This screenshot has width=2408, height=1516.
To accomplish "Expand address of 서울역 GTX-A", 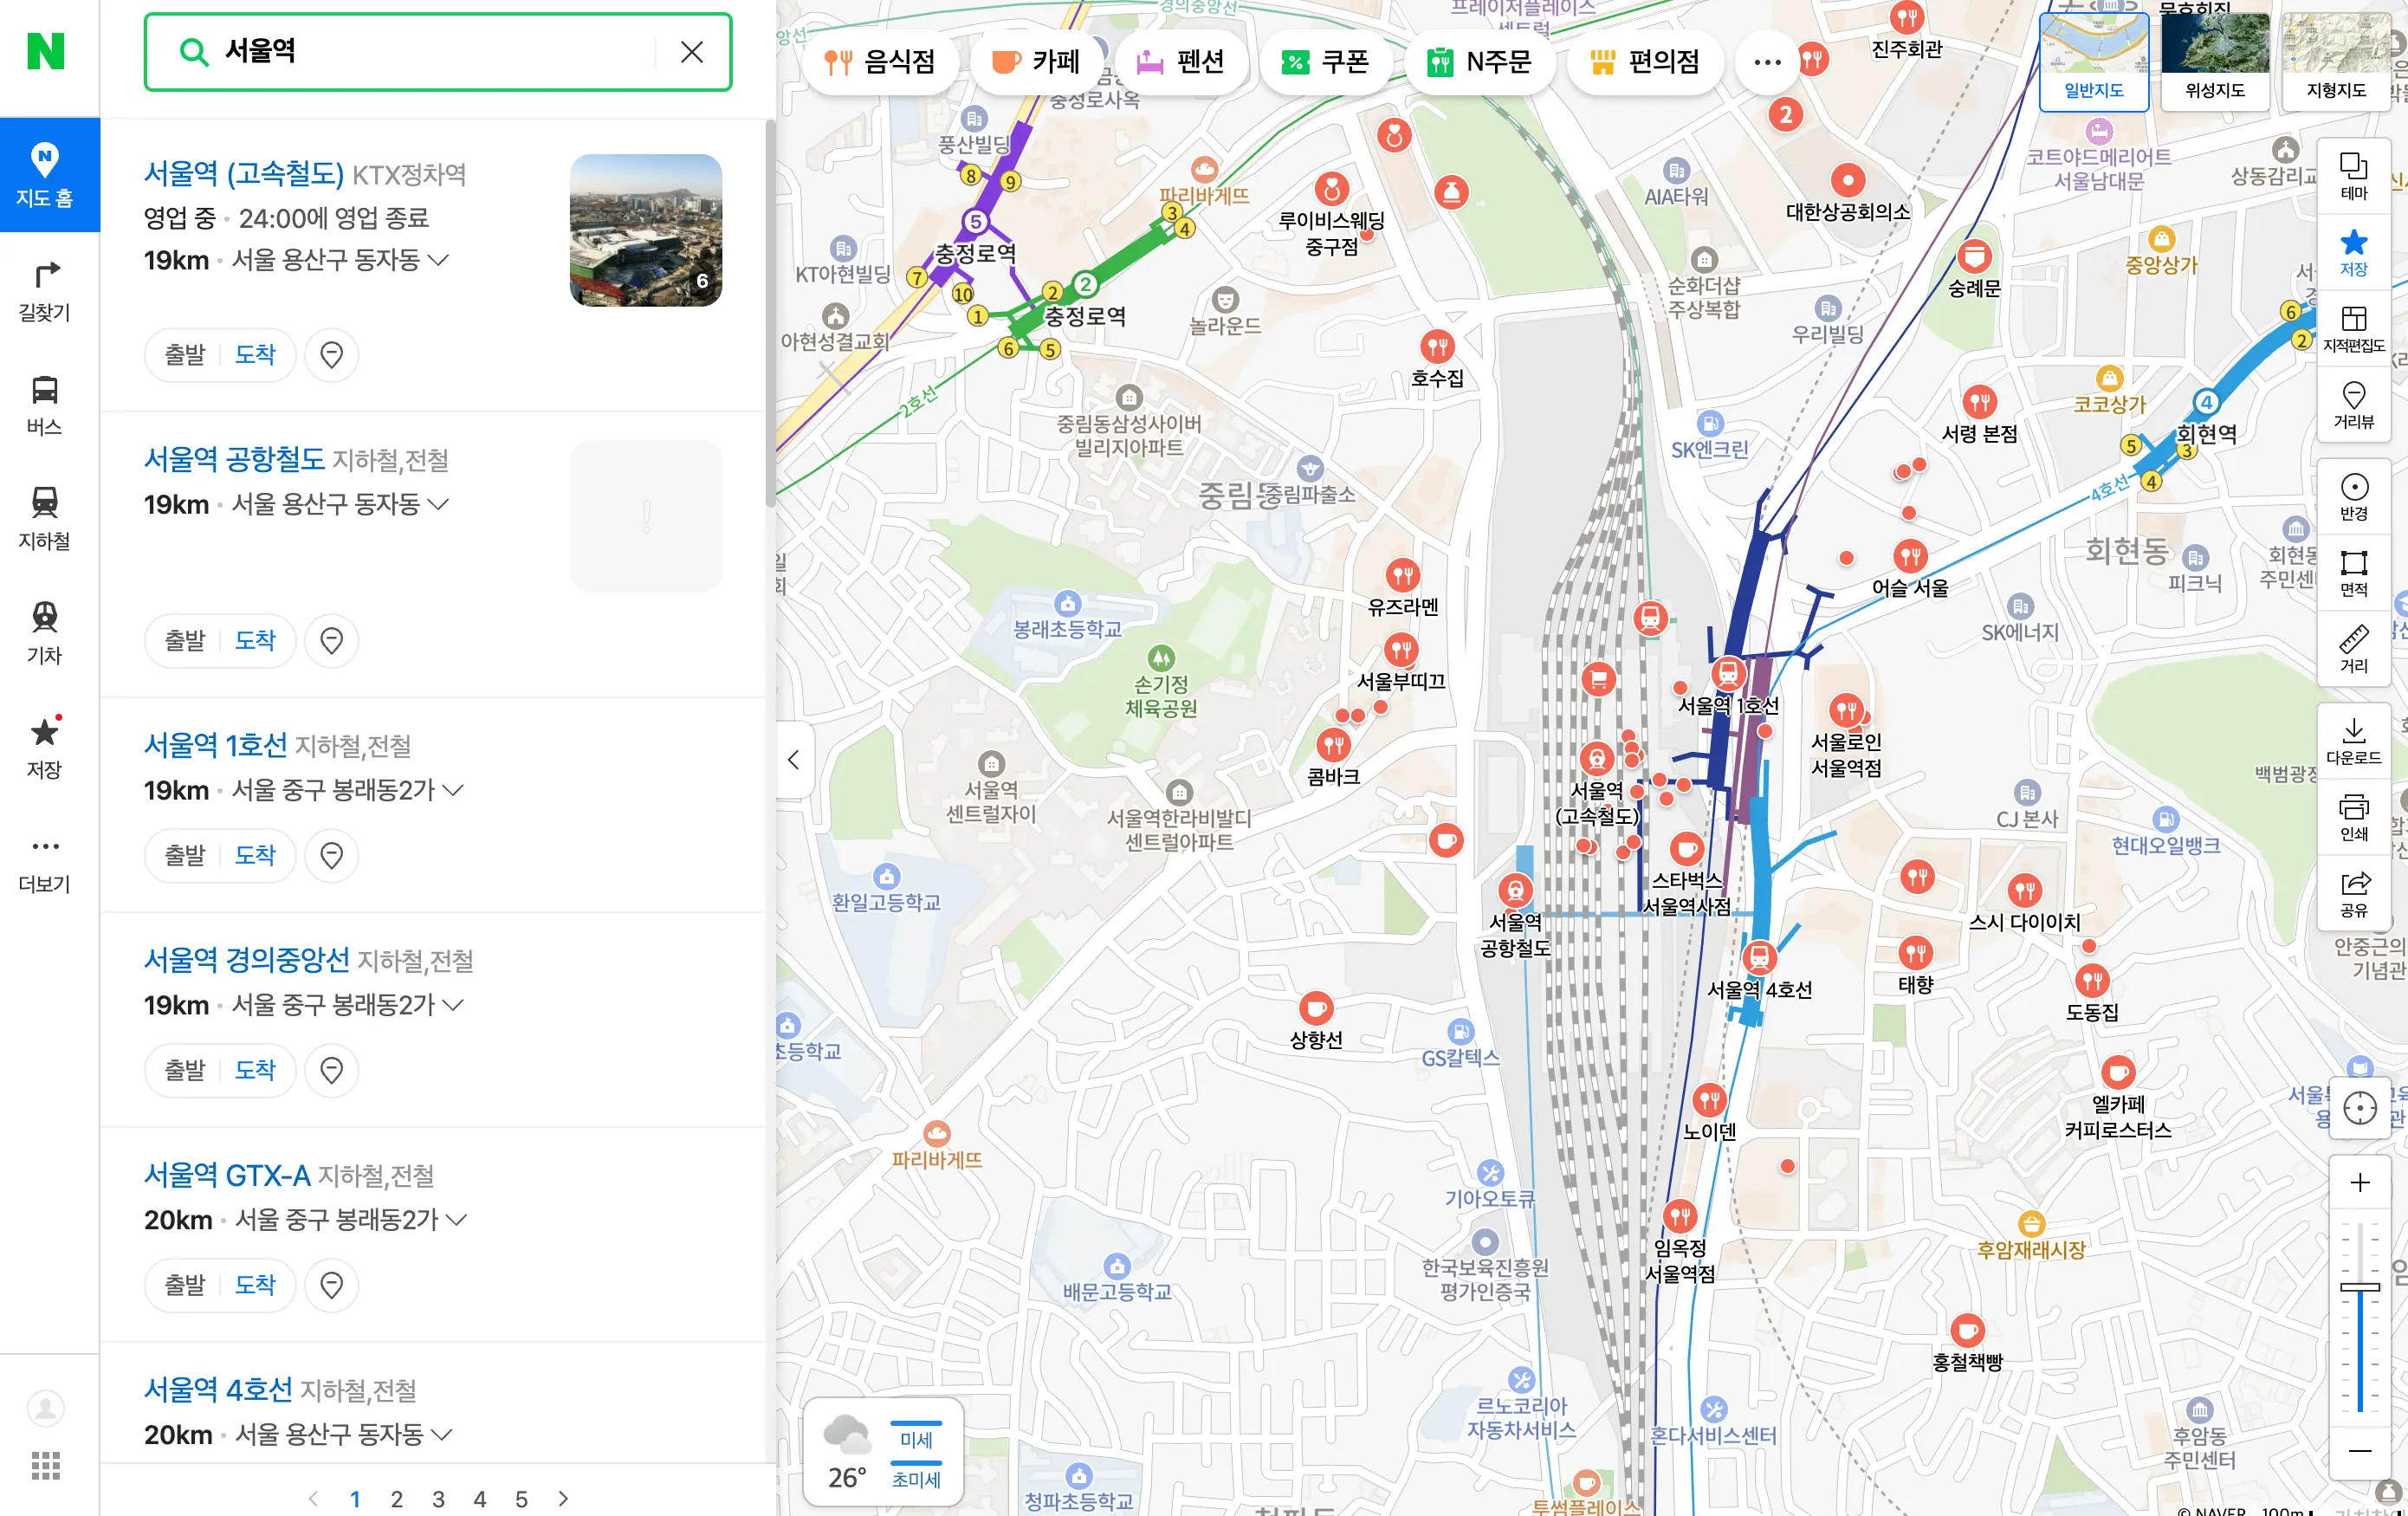I will [x=456, y=1220].
